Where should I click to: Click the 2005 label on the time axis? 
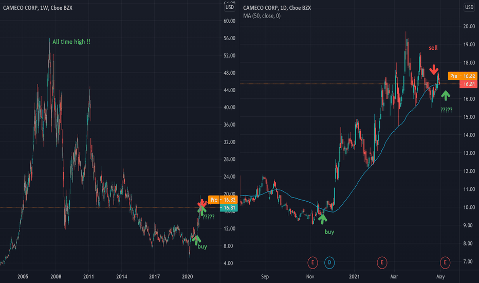point(23,277)
